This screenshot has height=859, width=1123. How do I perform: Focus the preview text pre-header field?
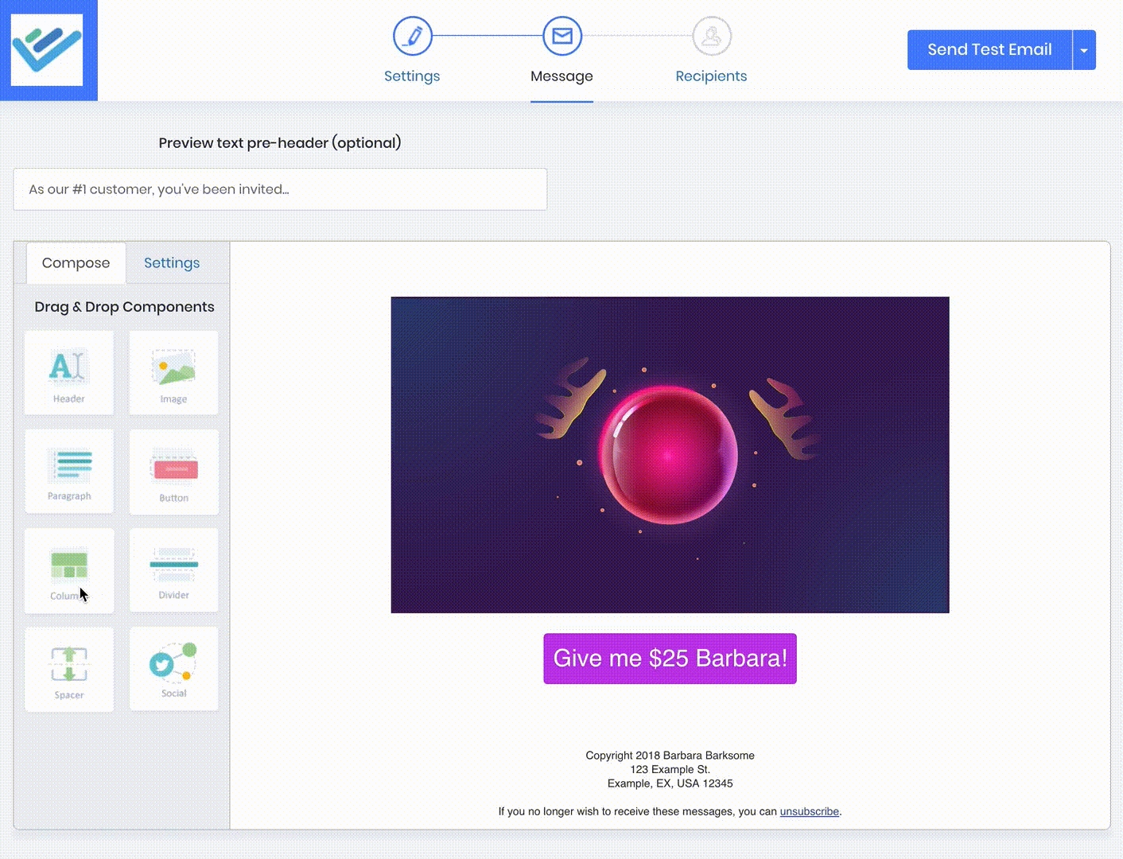pyautogui.click(x=280, y=189)
